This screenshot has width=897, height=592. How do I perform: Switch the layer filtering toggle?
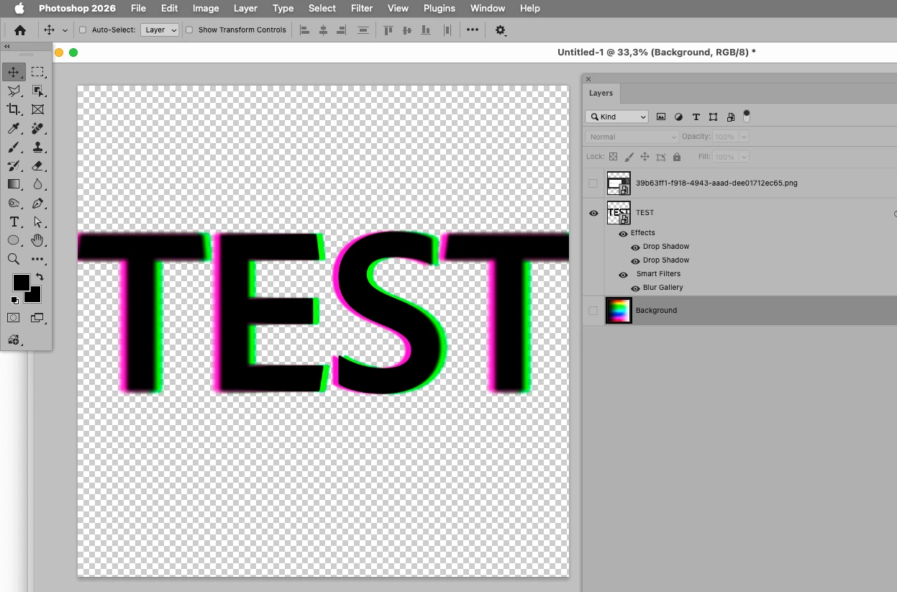click(747, 115)
